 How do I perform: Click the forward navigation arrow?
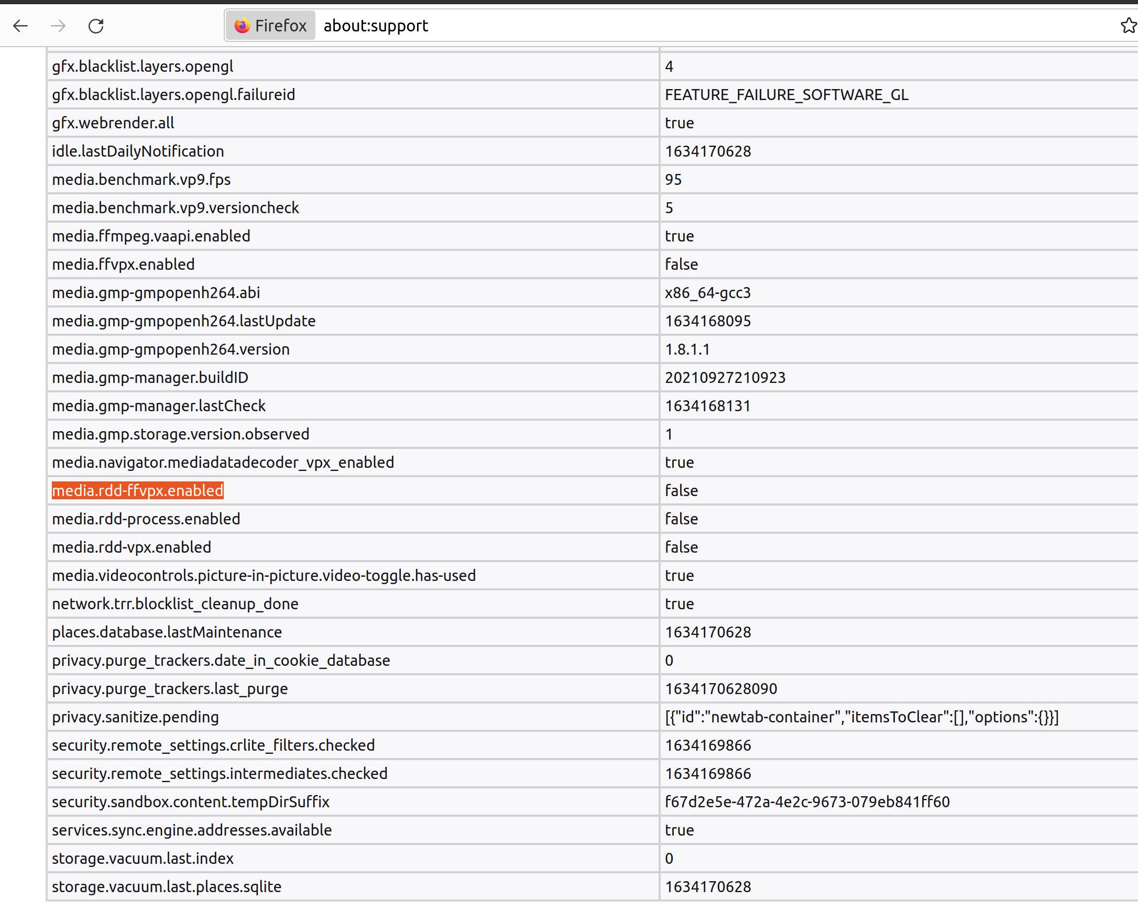(x=58, y=26)
